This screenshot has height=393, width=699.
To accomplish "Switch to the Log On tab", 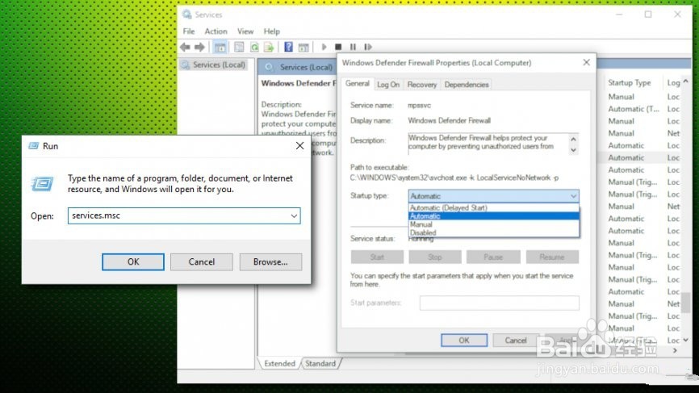I will click(x=388, y=85).
